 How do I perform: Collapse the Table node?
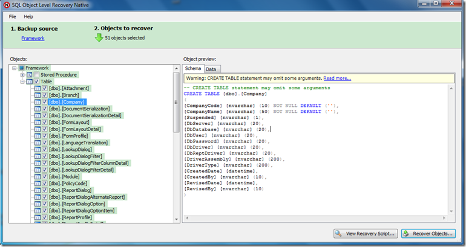click(22, 82)
